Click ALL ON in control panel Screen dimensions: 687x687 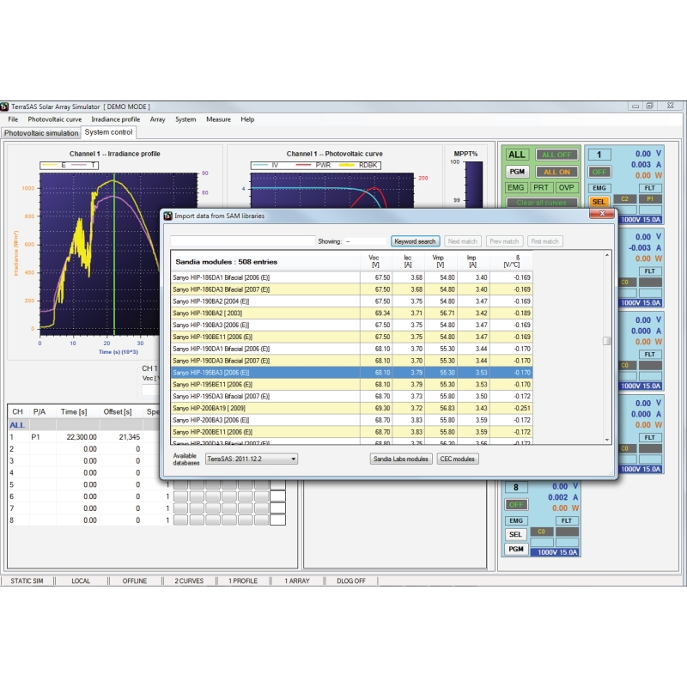(x=556, y=172)
